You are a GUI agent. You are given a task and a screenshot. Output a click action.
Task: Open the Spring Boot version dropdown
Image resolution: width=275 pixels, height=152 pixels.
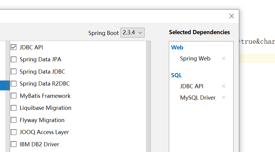tap(132, 33)
